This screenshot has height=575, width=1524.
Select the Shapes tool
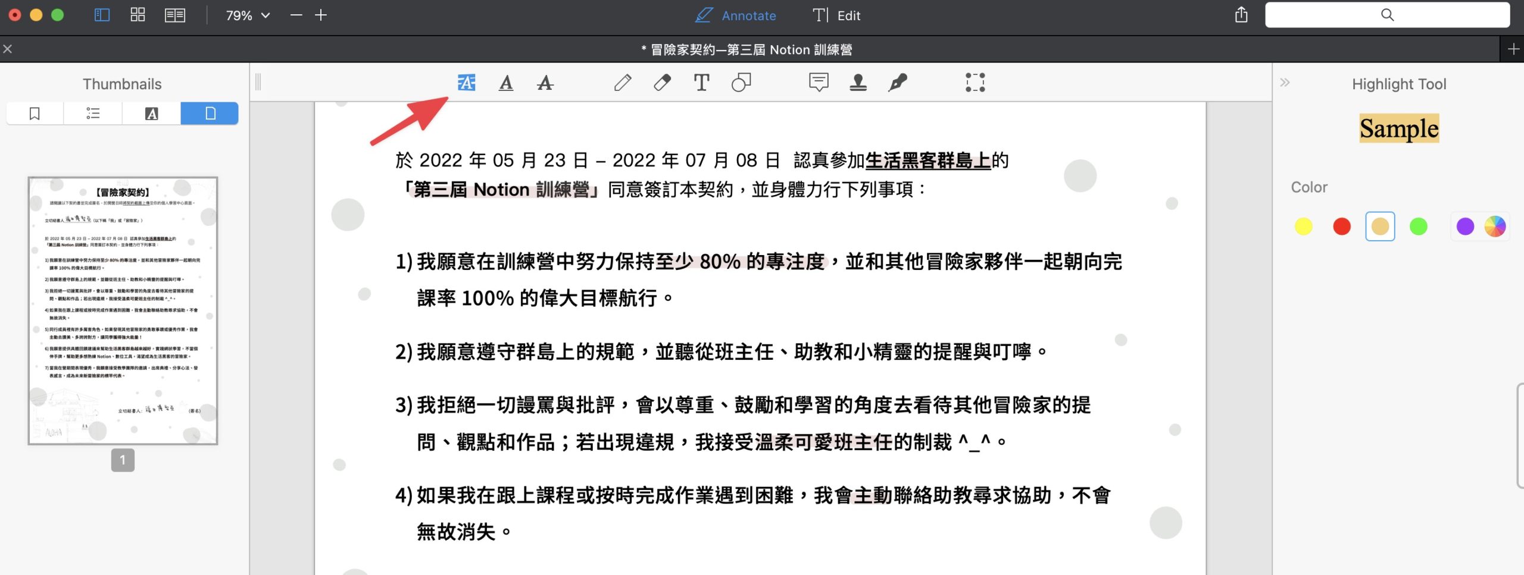741,83
